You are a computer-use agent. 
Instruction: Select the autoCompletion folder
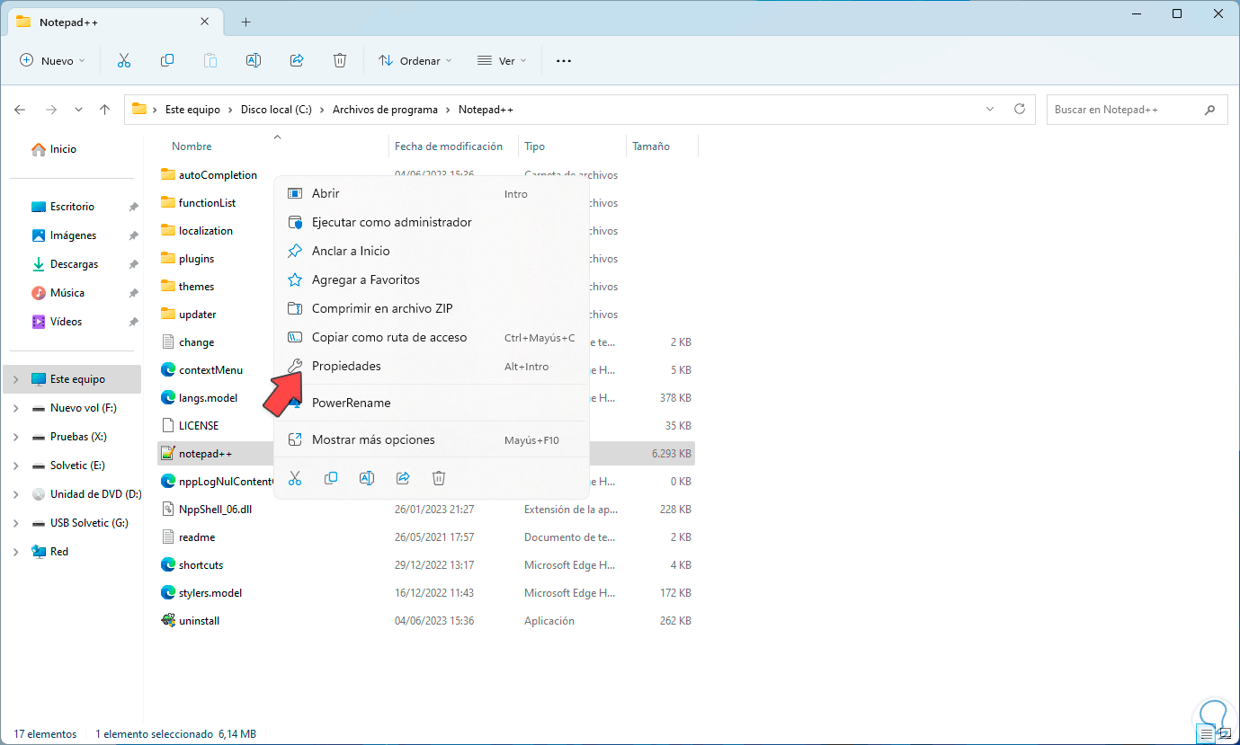(x=216, y=174)
